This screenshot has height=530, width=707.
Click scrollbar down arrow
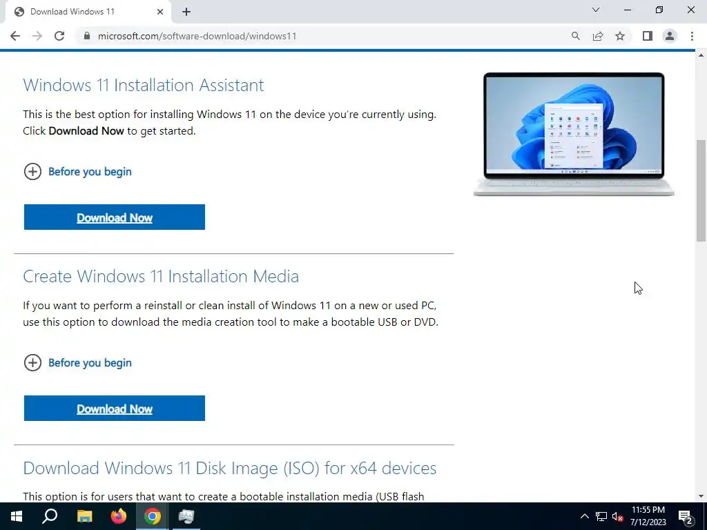(701, 496)
